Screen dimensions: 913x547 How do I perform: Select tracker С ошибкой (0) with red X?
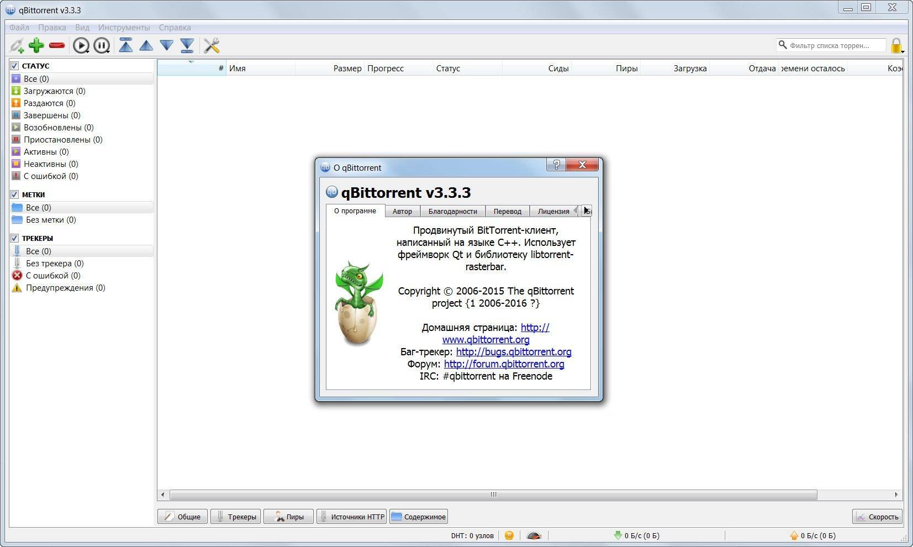tap(82, 275)
